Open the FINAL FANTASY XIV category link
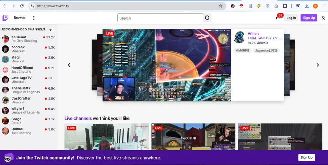 tap(264, 38)
